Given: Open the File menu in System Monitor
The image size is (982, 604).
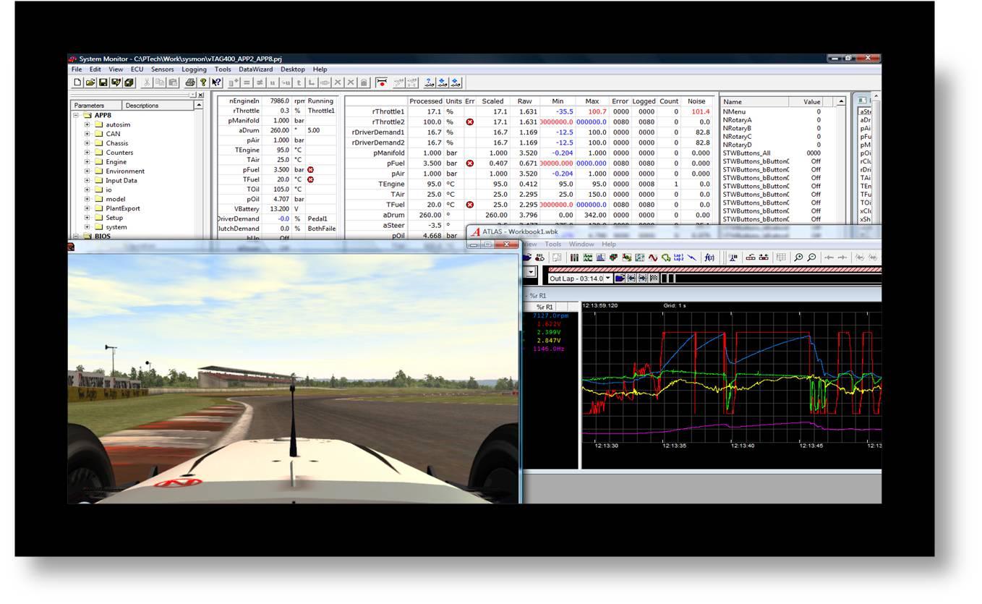Looking at the screenshot, I should (x=77, y=69).
